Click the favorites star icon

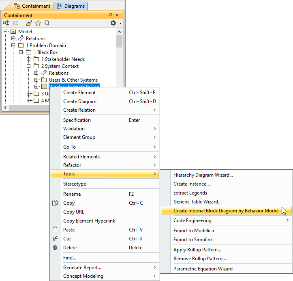click(38, 23)
